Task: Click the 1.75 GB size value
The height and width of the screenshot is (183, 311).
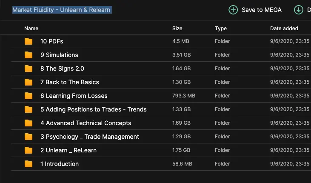Action: click(181, 150)
